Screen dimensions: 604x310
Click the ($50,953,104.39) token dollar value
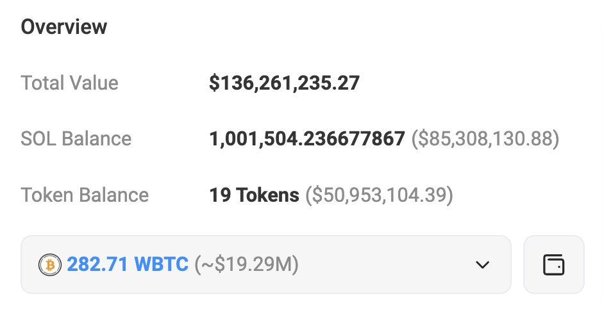pos(379,195)
